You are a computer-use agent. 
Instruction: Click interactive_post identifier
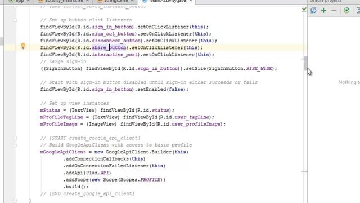pos(115,55)
